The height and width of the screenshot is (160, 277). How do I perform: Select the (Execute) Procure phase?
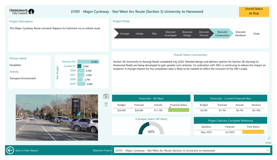pyautogui.click(x=204, y=34)
